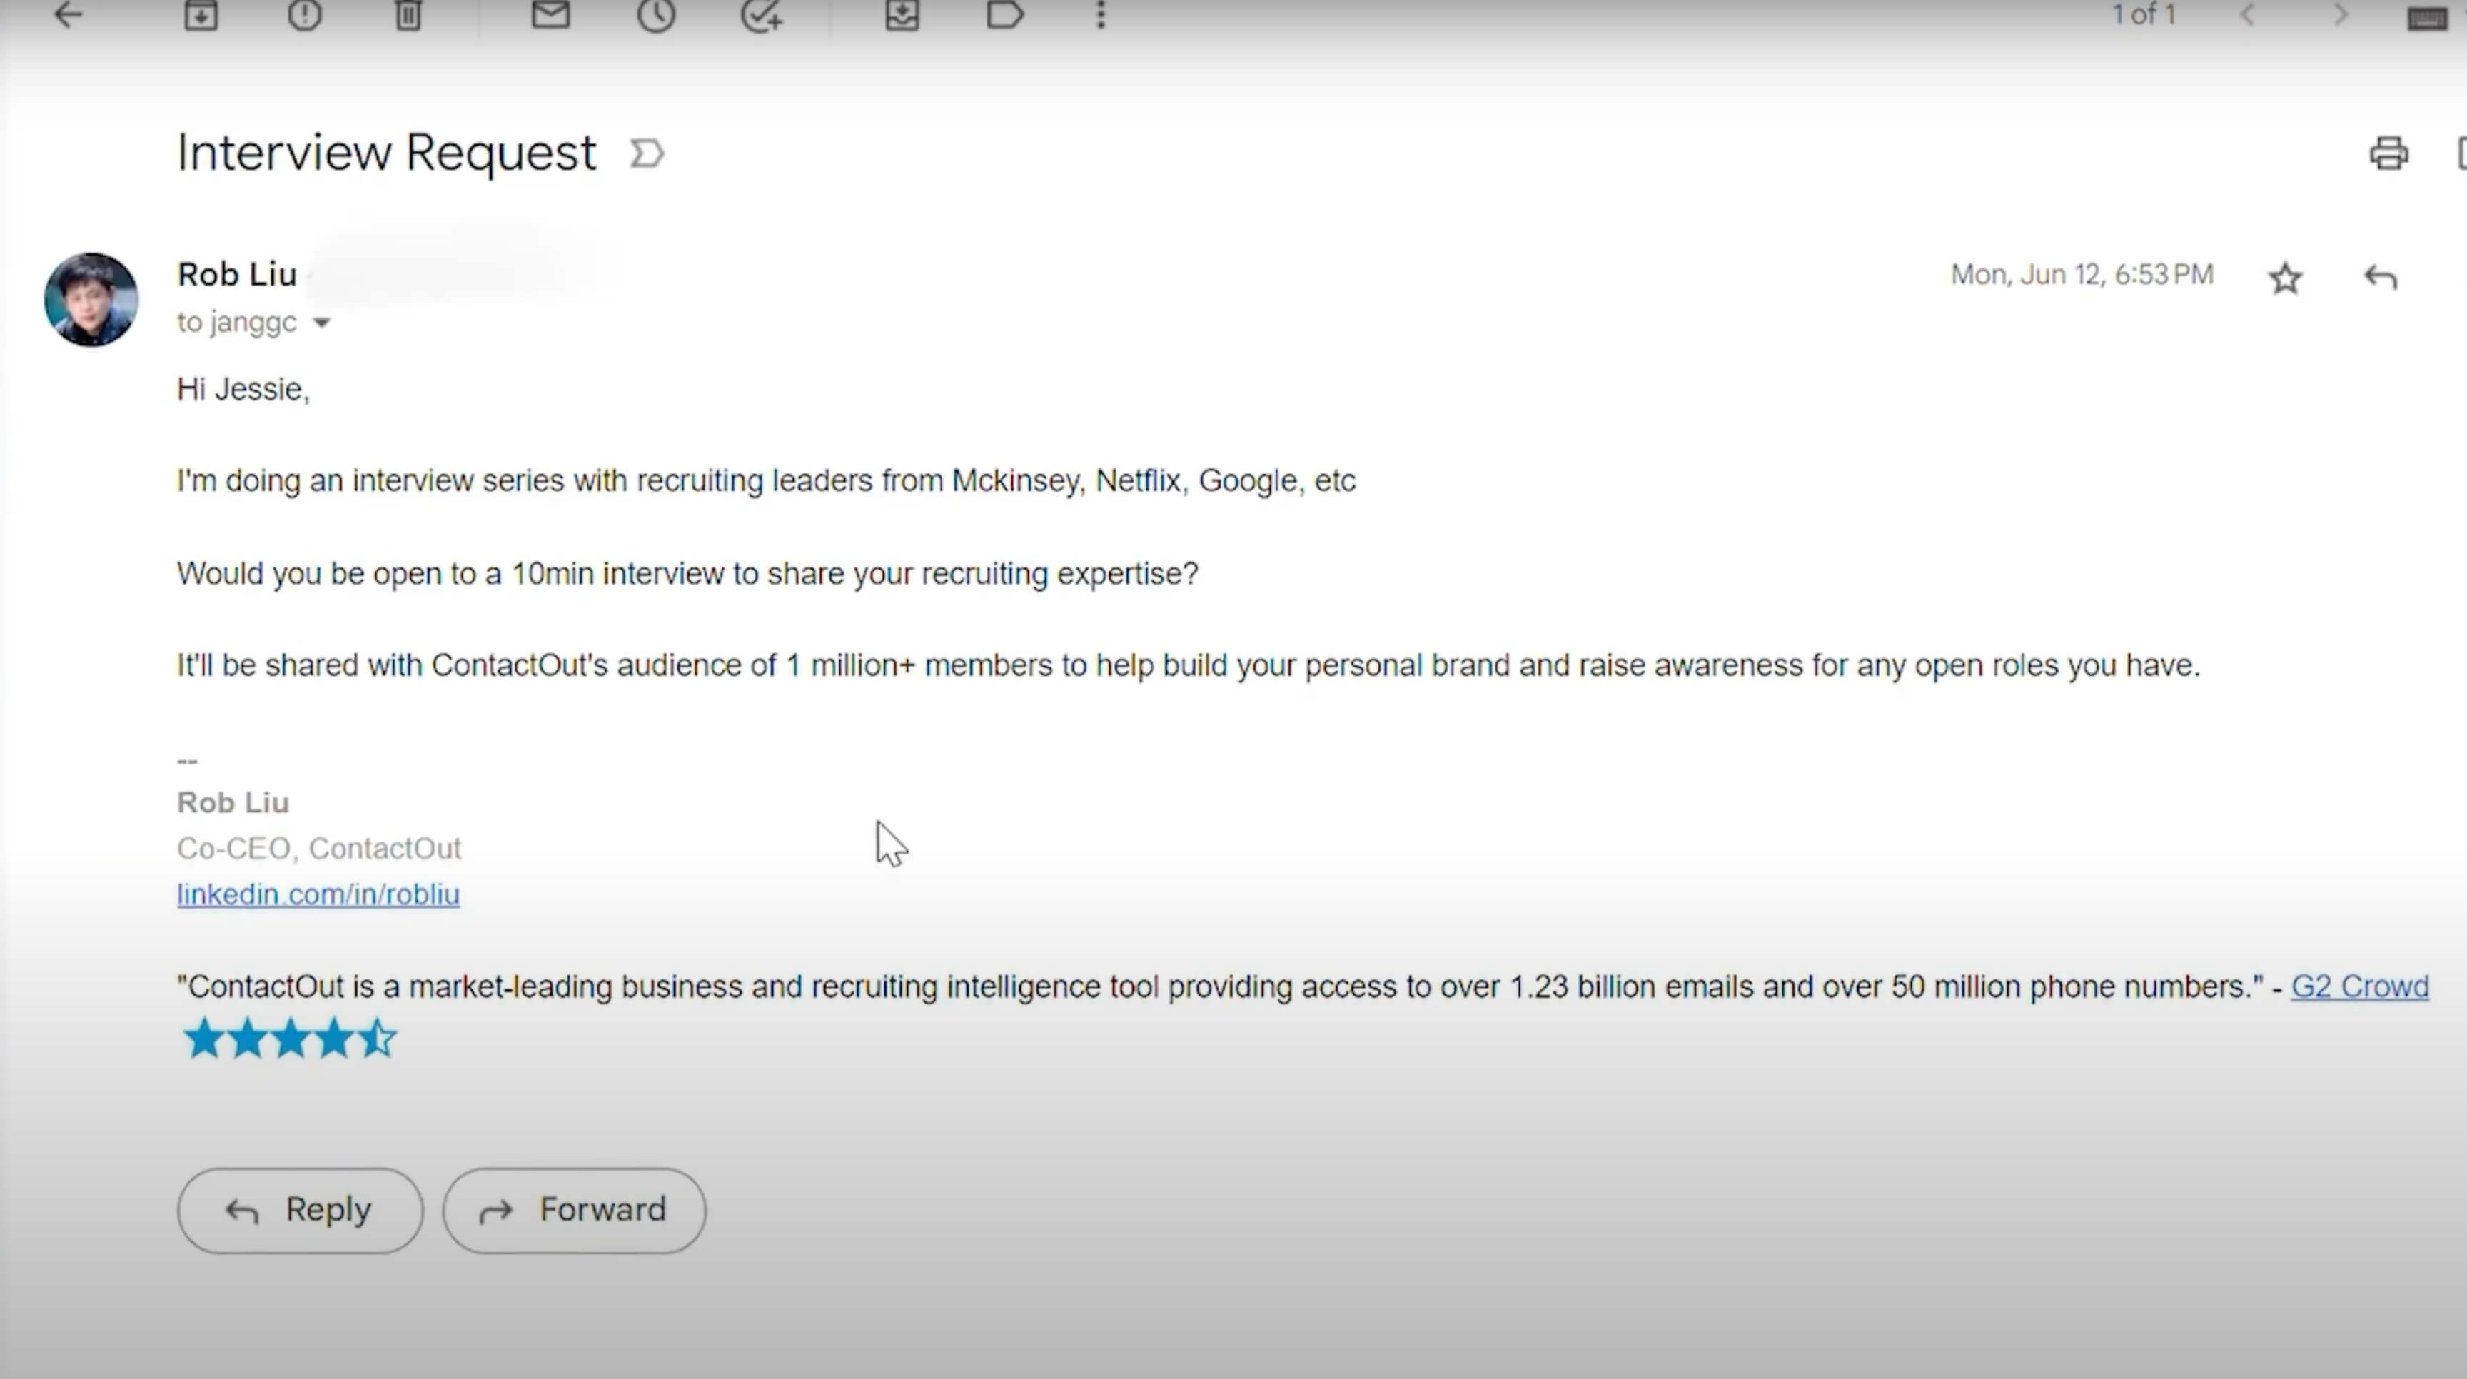Click Rob Liu's profile picture
Viewport: 2467px width, 1379px height.
[91, 300]
